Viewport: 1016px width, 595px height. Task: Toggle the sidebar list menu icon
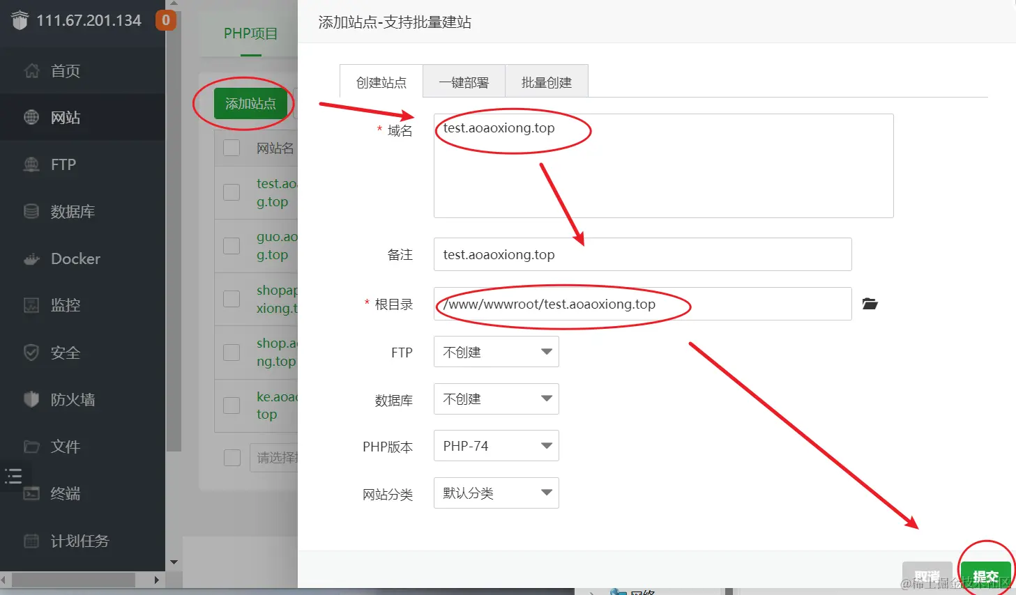(x=13, y=477)
